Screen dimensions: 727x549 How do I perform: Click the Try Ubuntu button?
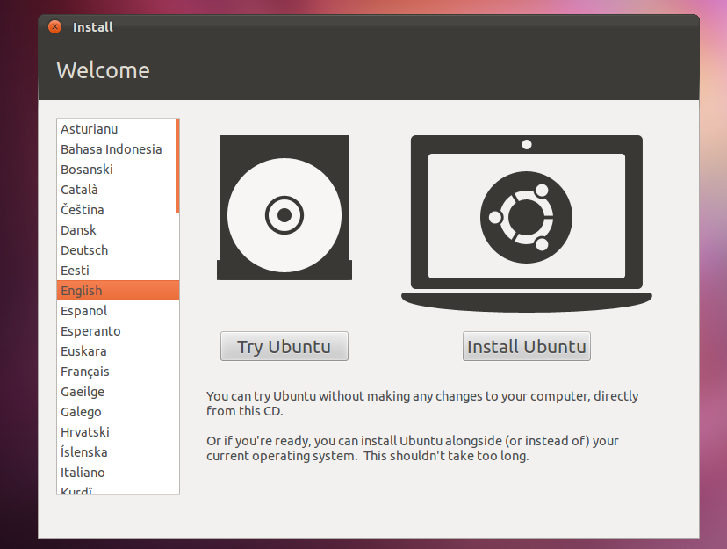(x=284, y=346)
